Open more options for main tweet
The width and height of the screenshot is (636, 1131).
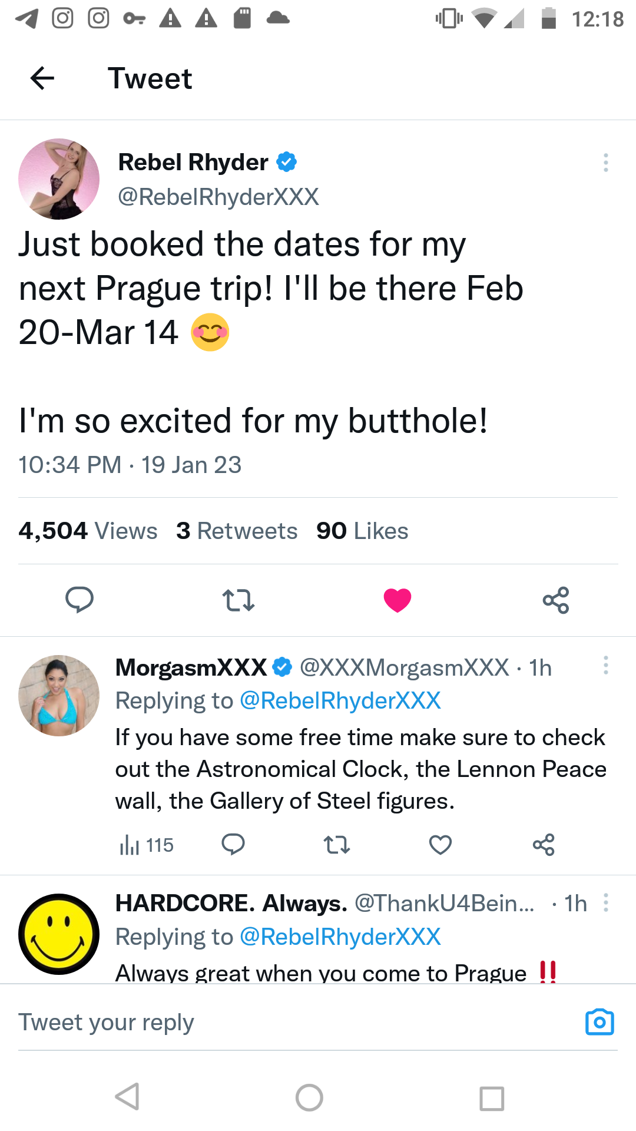pyautogui.click(x=605, y=163)
